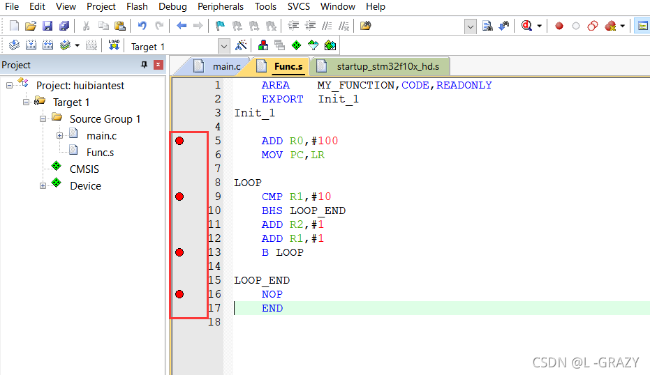Collapse the Source Group 1 node
650x375 pixels.
(x=43, y=118)
